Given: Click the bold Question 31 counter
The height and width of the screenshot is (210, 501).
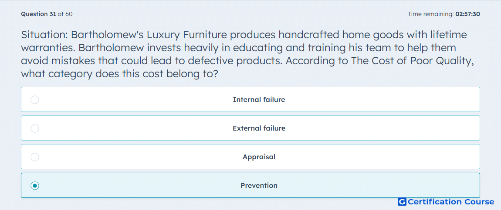Looking at the screenshot, I should coord(38,14).
